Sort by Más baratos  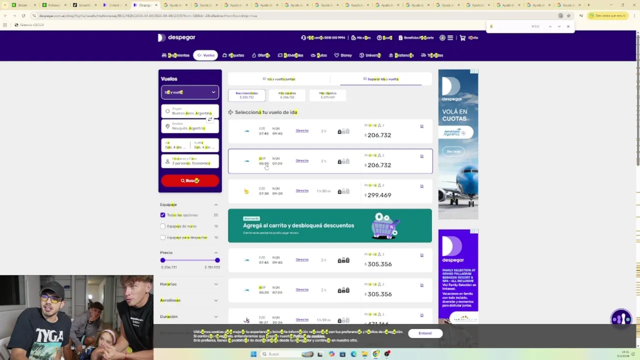click(287, 95)
